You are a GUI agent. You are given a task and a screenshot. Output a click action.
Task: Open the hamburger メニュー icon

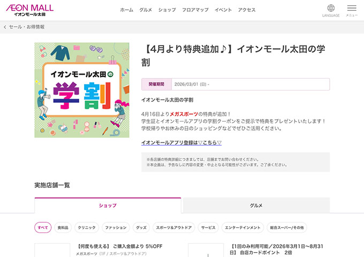coord(352,11)
